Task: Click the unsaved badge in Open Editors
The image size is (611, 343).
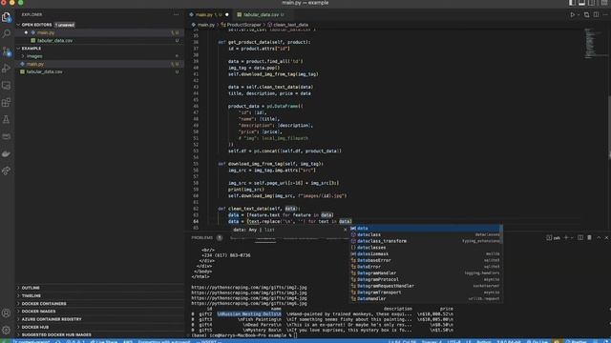Action: click(x=65, y=25)
